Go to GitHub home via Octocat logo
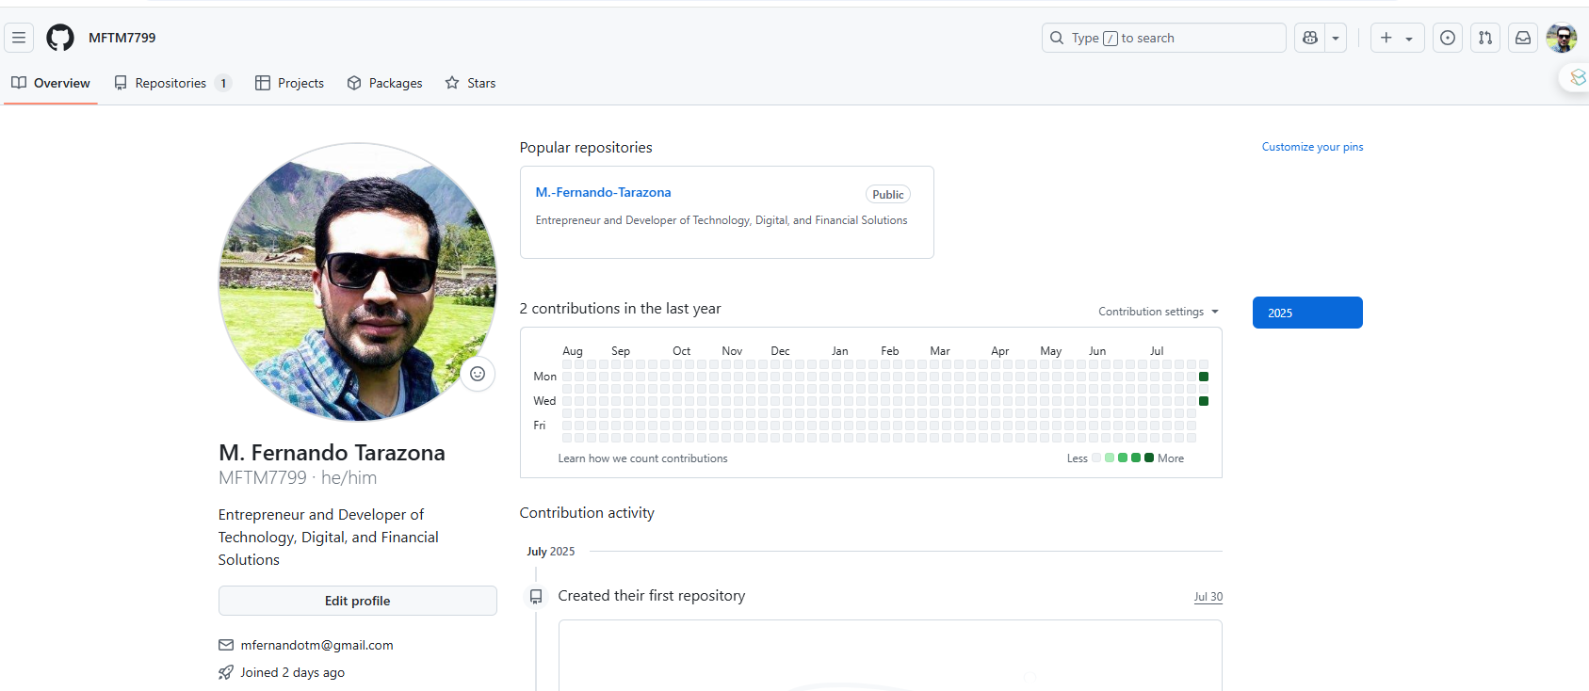The width and height of the screenshot is (1589, 691). coord(60,38)
